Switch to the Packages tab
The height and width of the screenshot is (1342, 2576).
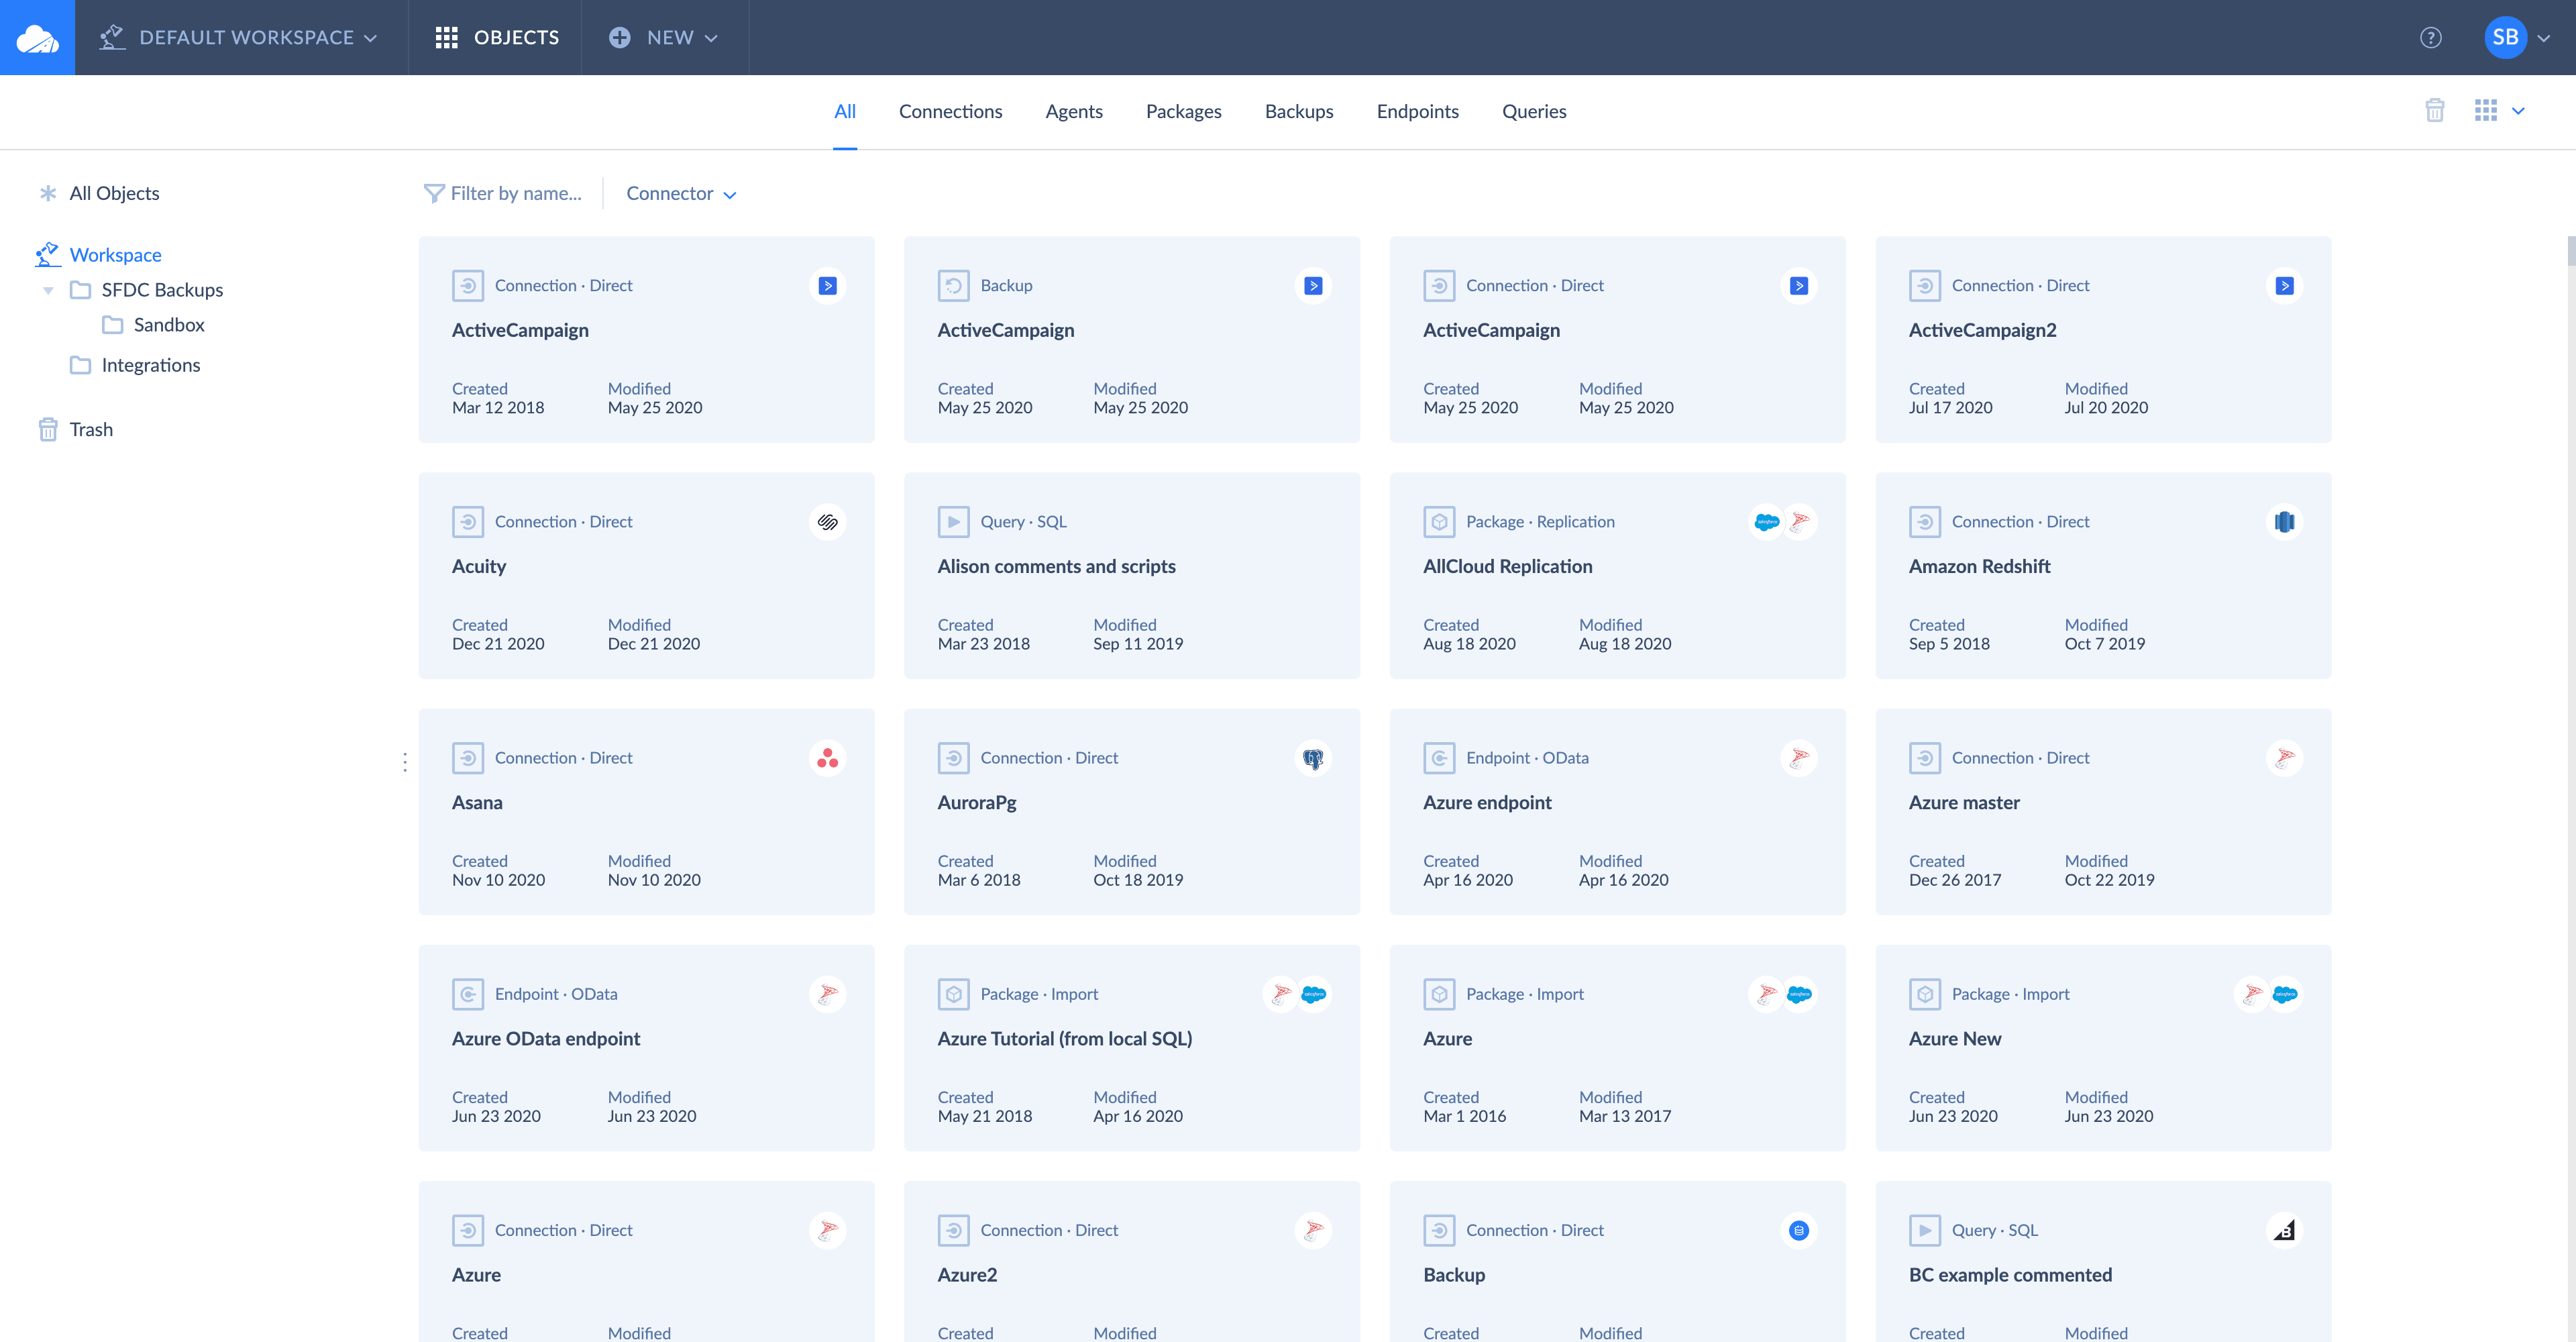click(1183, 111)
